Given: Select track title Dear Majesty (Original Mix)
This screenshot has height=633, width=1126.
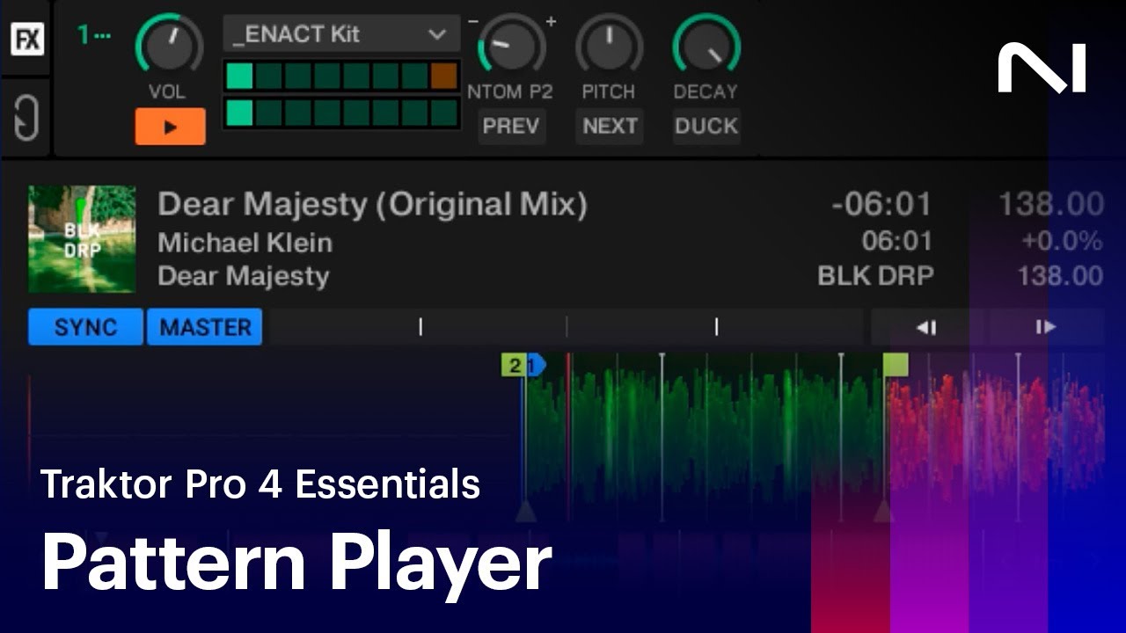Looking at the screenshot, I should pos(372,205).
